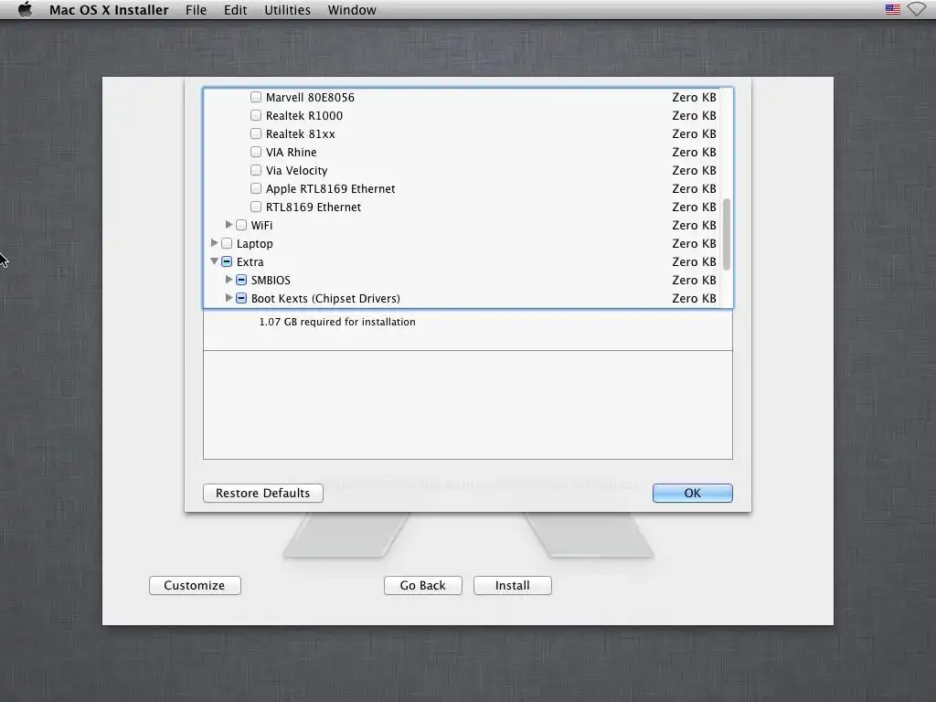The height and width of the screenshot is (702, 936).
Task: Select the Marvell 80E8056 row label
Action: [x=310, y=97]
